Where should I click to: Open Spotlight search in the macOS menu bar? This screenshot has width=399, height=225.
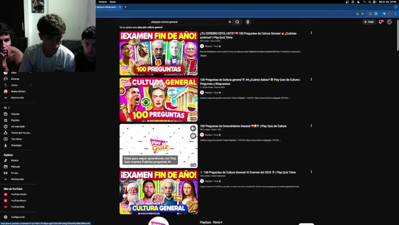(x=370, y=2)
